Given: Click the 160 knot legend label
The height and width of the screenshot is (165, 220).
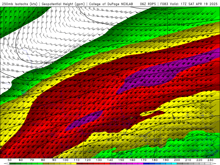Looking at the screenshot, I should pyautogui.click(x=133, y=160).
